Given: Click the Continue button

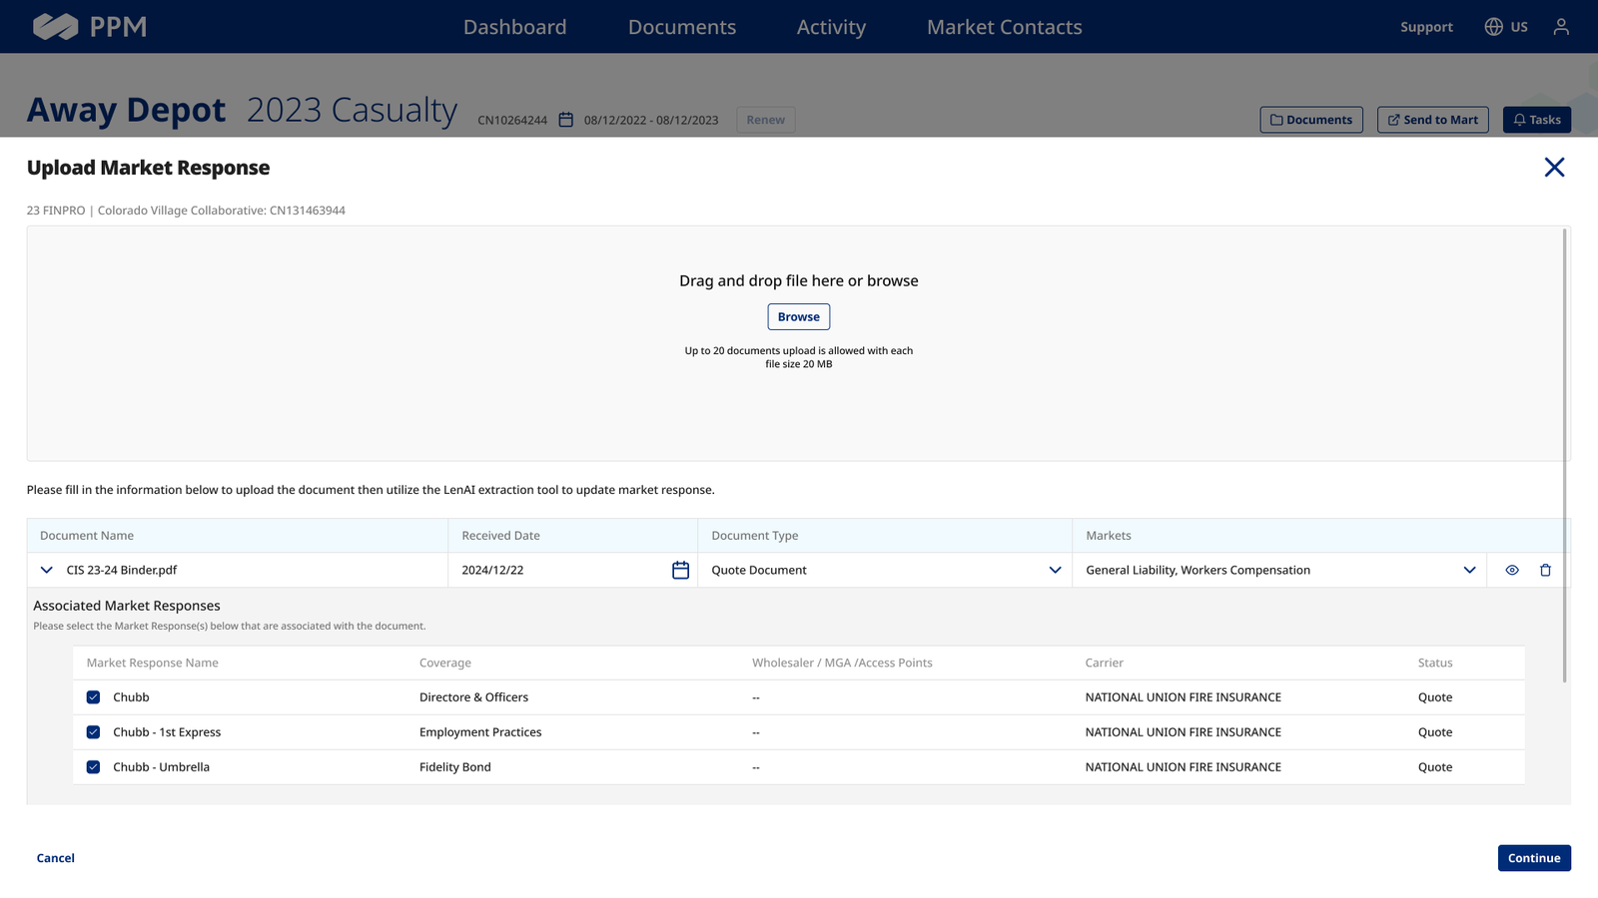Looking at the screenshot, I should click(1534, 858).
